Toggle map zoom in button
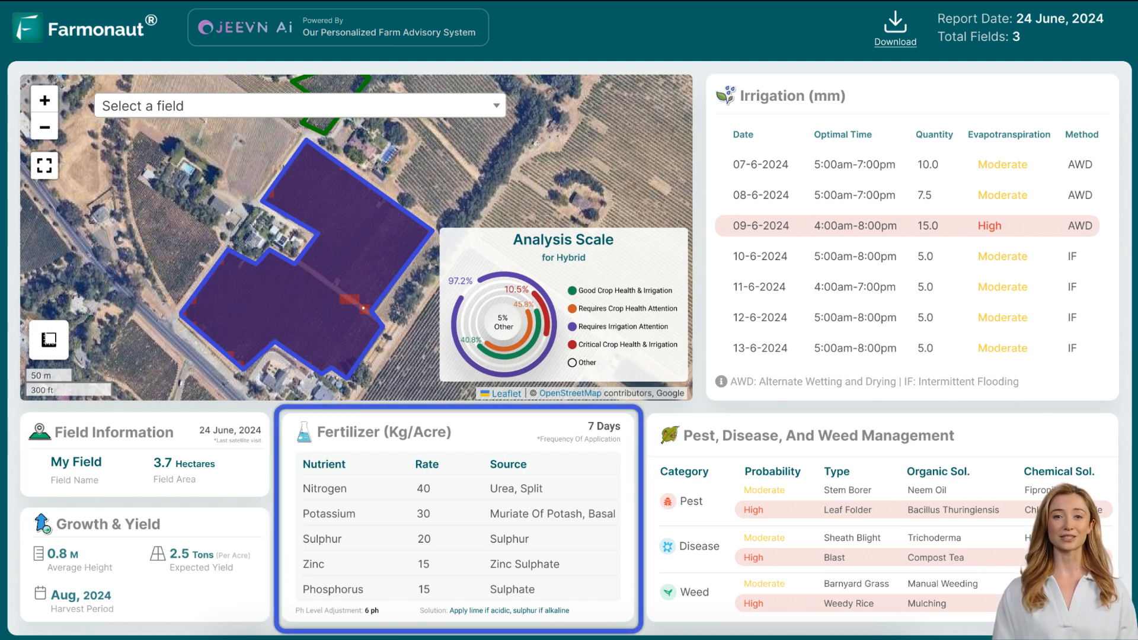This screenshot has height=640, width=1138. (x=44, y=100)
